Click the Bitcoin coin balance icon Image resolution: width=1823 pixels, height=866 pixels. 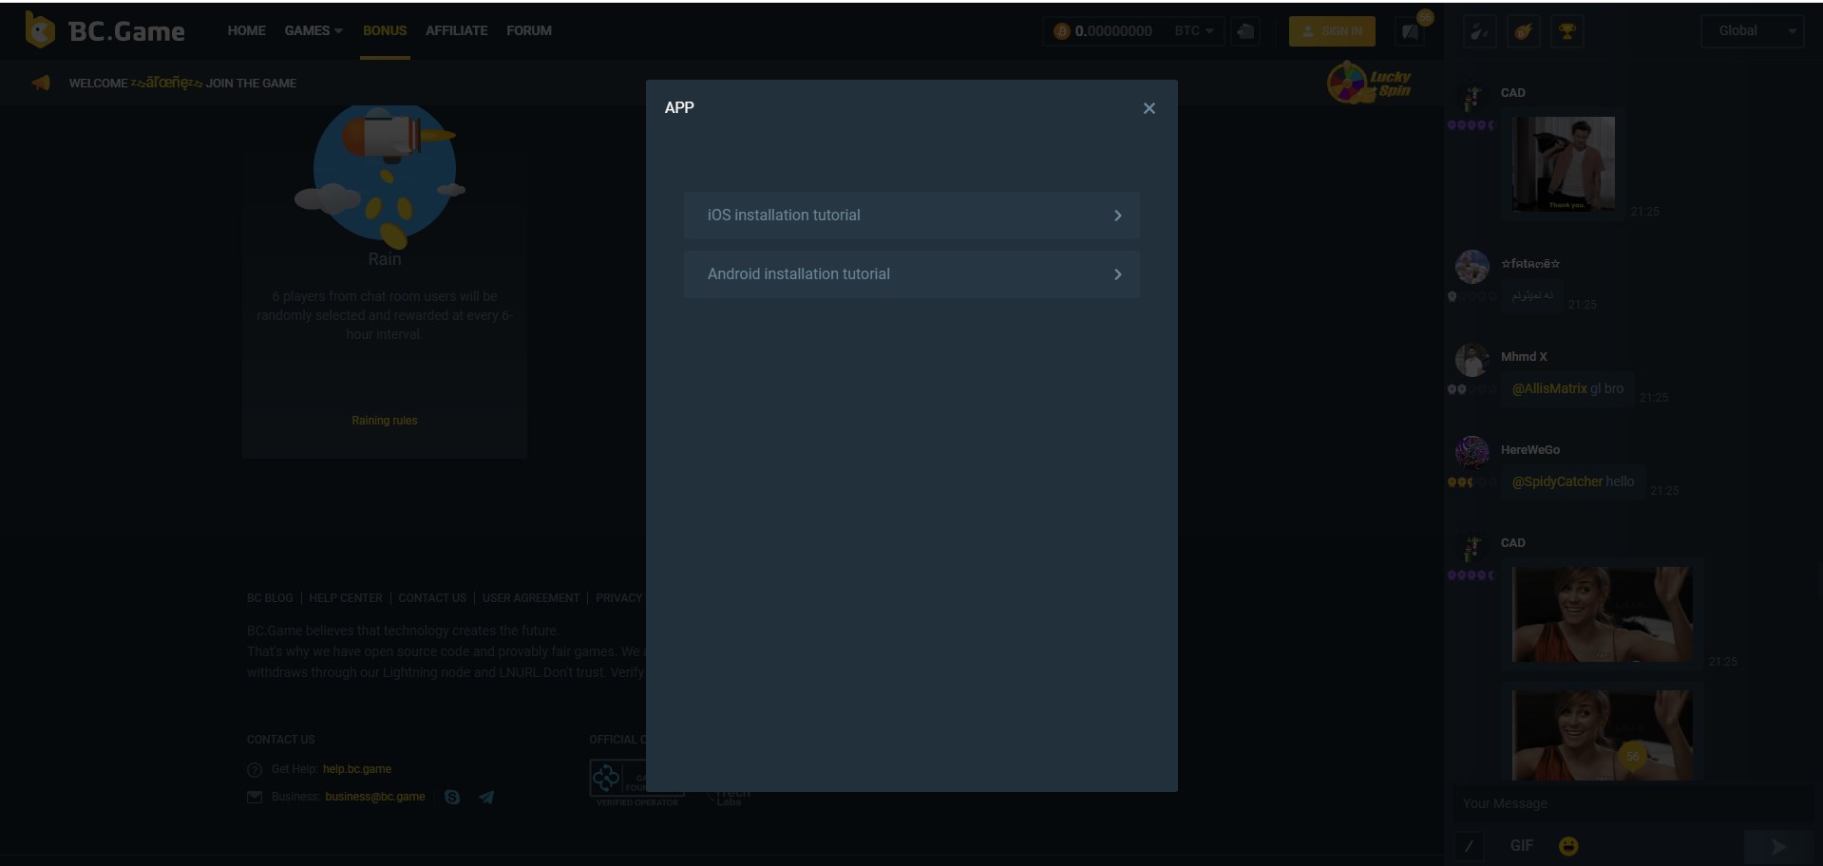pyautogui.click(x=1061, y=31)
